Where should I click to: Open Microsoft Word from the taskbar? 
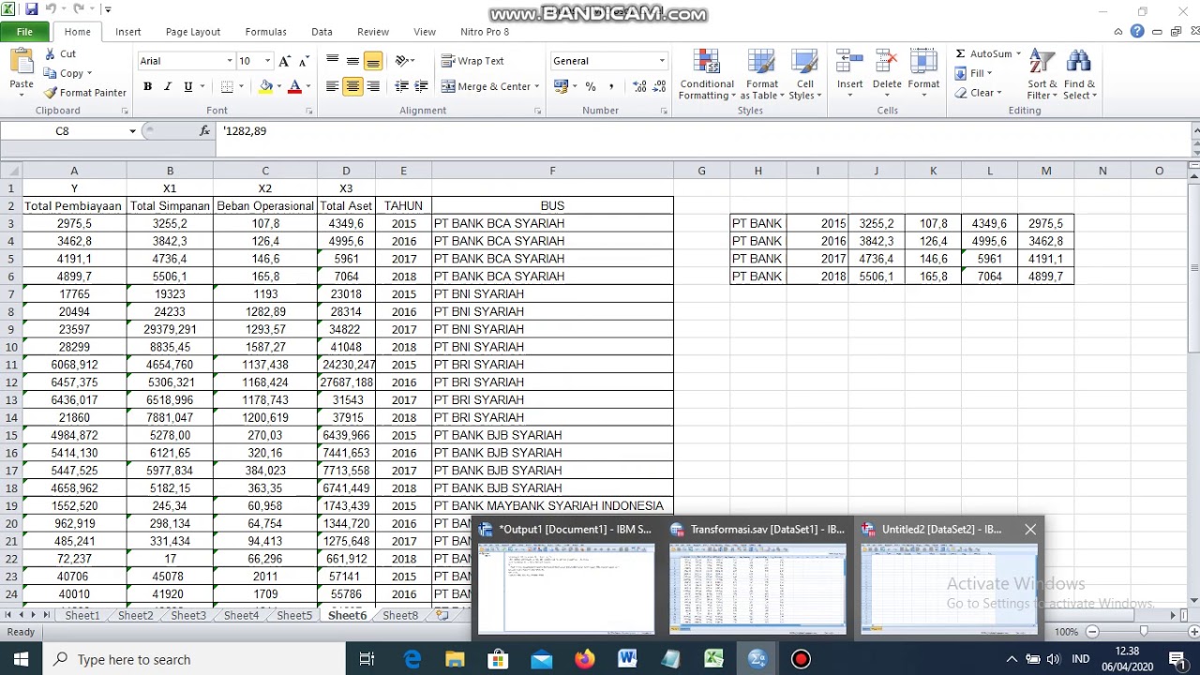pyautogui.click(x=627, y=659)
